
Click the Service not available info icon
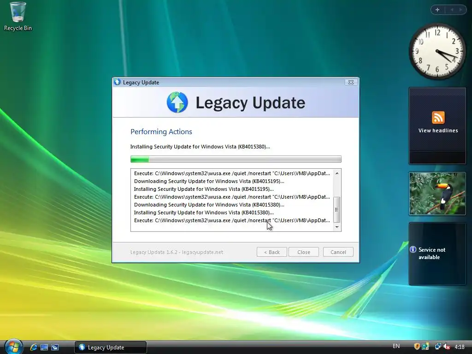413,249
